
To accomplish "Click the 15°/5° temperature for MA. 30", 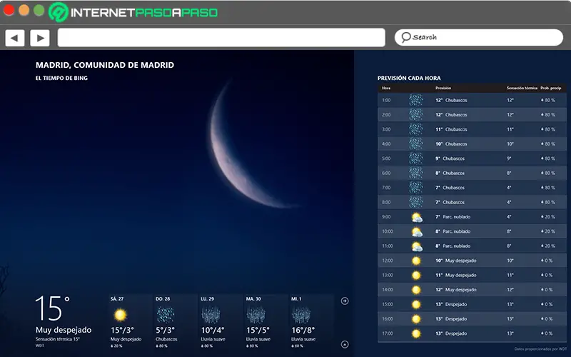I will [x=258, y=330].
